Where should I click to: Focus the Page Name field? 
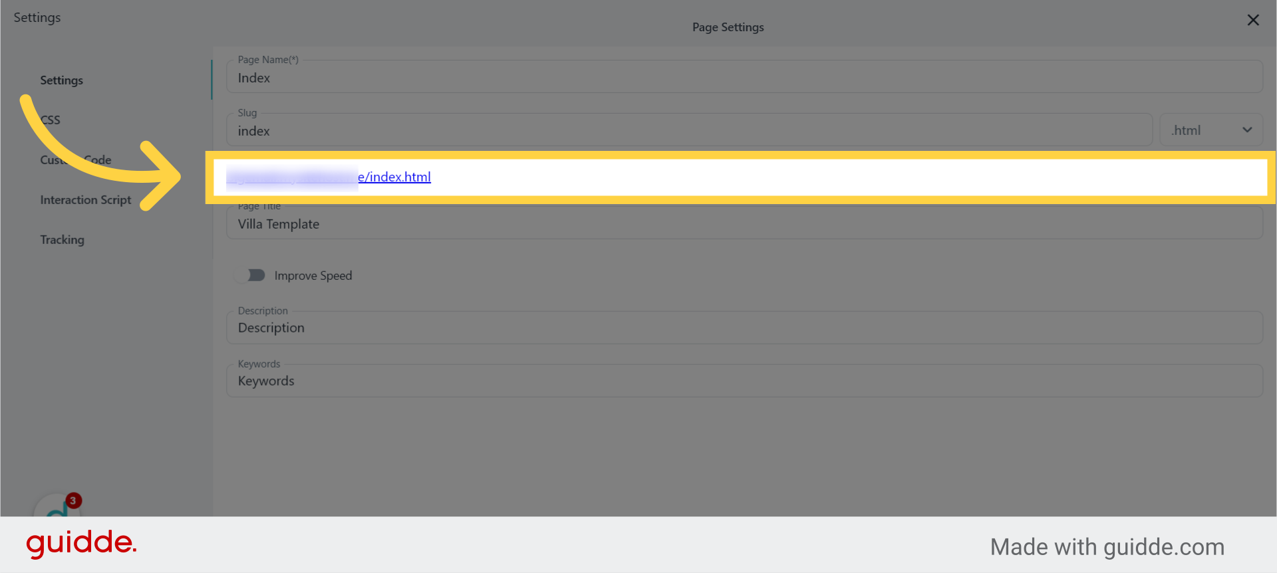click(x=744, y=78)
